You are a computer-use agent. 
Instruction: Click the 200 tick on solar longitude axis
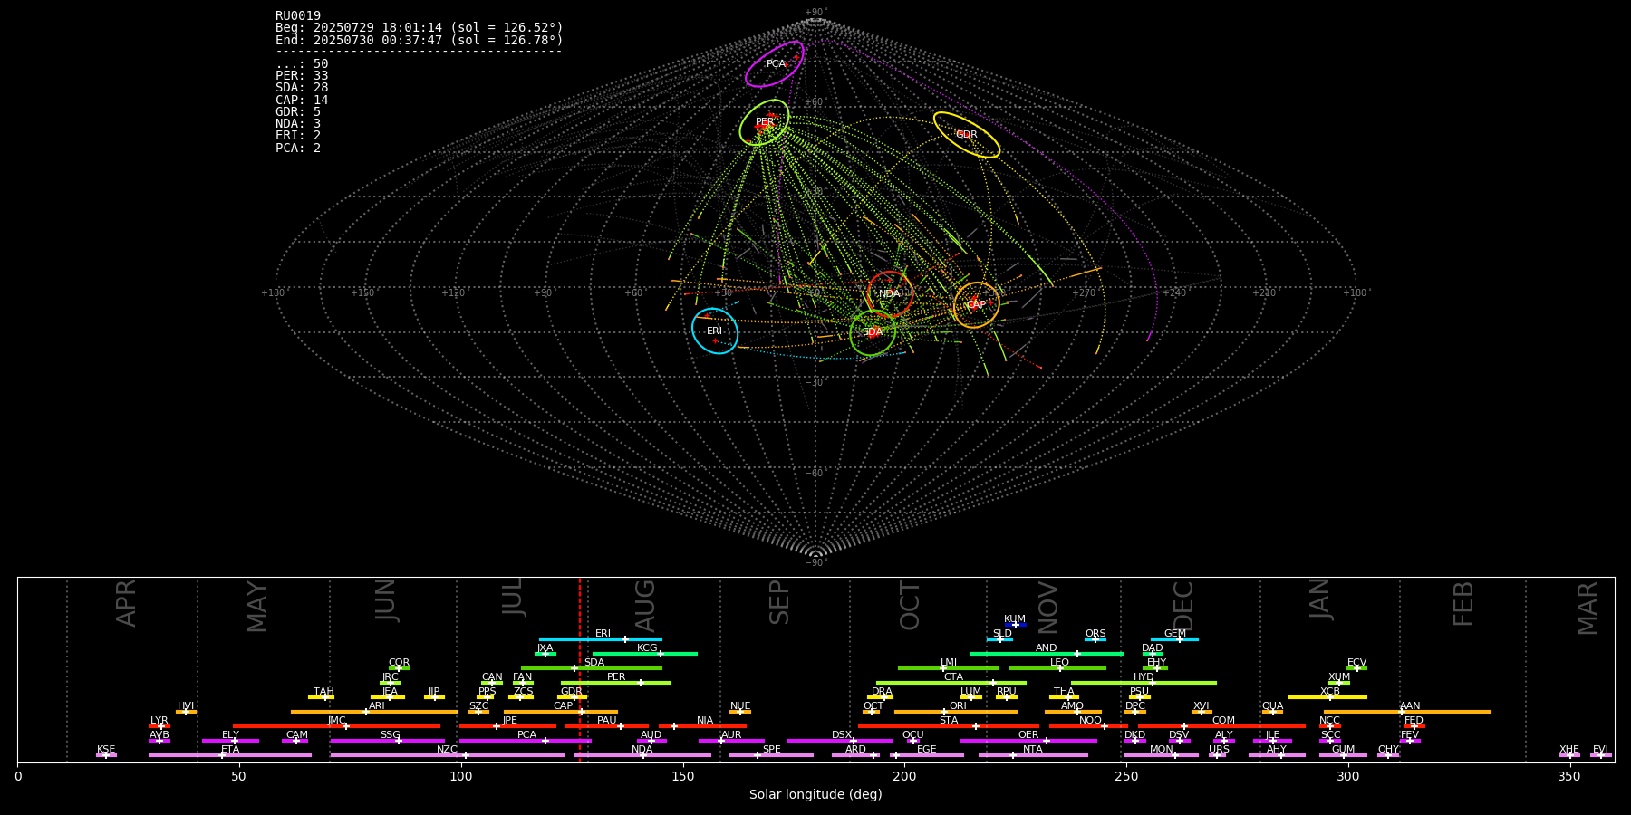(904, 776)
